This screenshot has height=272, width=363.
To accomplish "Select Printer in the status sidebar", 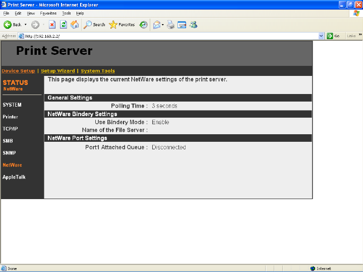I will [10, 117].
